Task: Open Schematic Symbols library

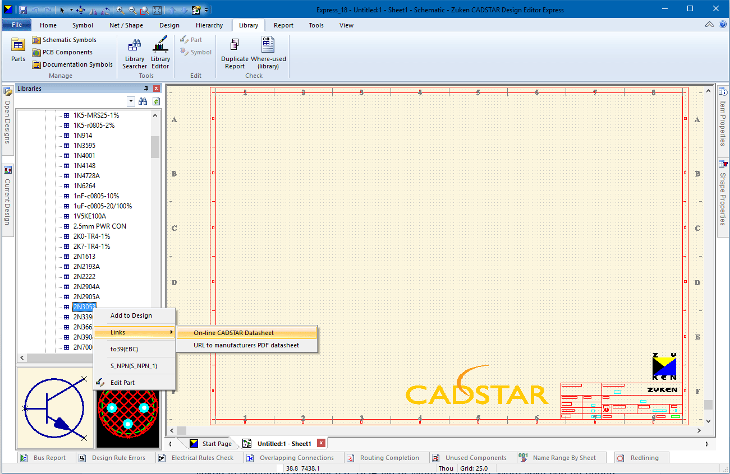Action: (x=64, y=40)
